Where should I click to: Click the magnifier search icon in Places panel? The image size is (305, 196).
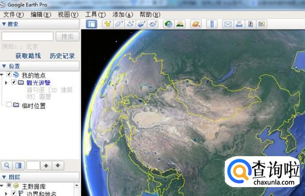click(x=7, y=166)
